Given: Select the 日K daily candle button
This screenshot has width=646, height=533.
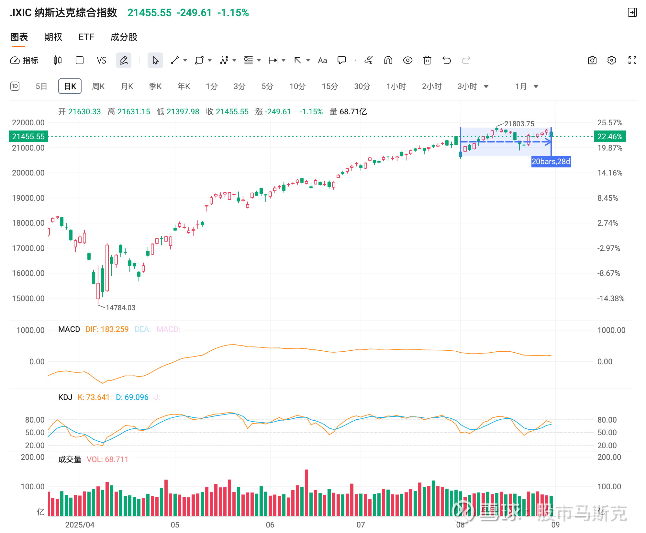Looking at the screenshot, I should tap(70, 86).
